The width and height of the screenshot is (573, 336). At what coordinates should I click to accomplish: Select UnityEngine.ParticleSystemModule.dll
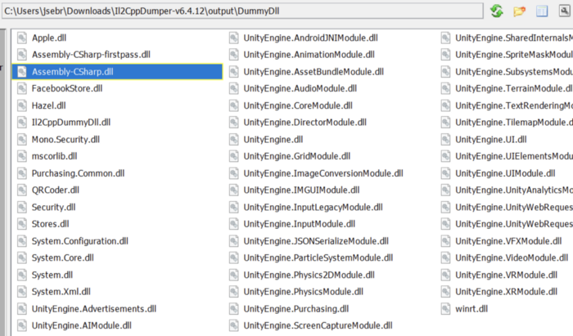pyautogui.click(x=318, y=258)
